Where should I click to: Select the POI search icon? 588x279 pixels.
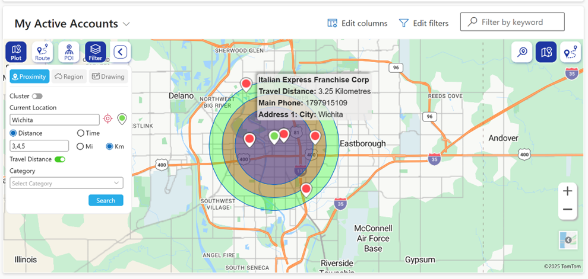click(69, 52)
